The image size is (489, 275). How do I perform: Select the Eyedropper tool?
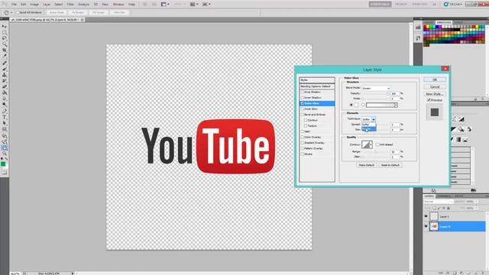[x=5, y=56]
